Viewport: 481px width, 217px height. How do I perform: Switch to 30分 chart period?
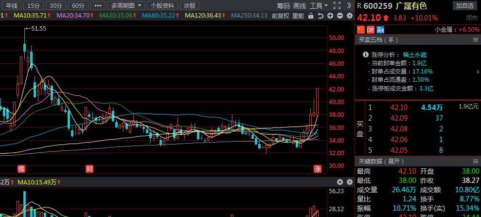click(56, 6)
